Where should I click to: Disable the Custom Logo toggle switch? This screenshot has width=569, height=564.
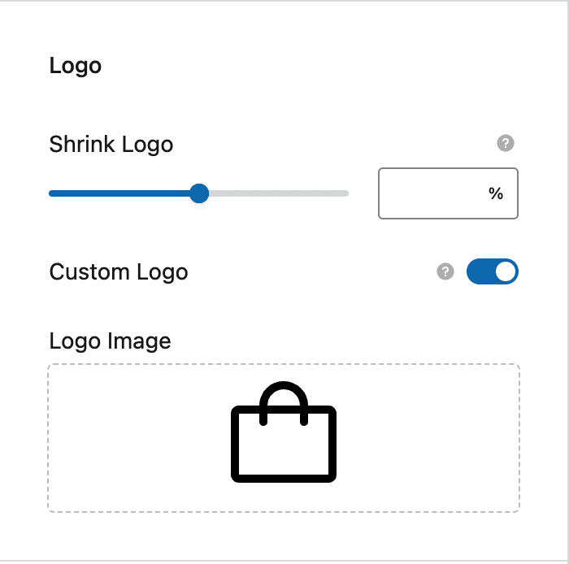492,271
